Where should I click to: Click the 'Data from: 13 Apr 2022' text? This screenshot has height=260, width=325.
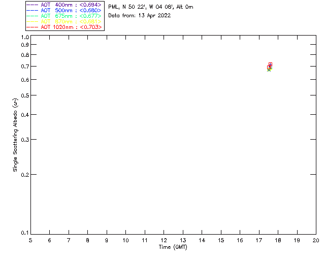[140, 16]
